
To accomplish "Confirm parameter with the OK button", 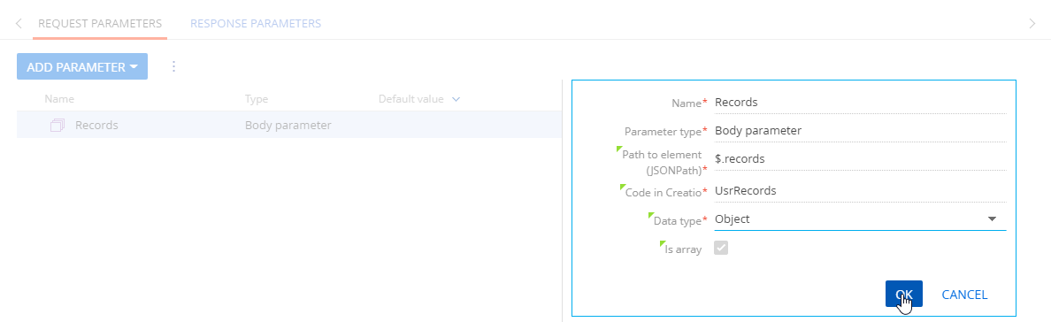I will pos(903,294).
